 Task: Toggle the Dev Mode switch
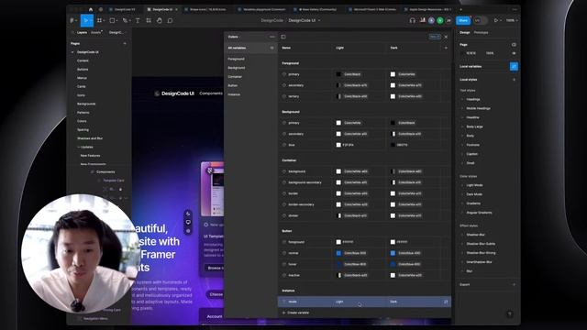(x=481, y=20)
